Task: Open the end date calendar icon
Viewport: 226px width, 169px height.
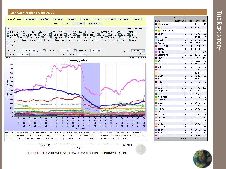Action: pyautogui.click(x=75, y=50)
